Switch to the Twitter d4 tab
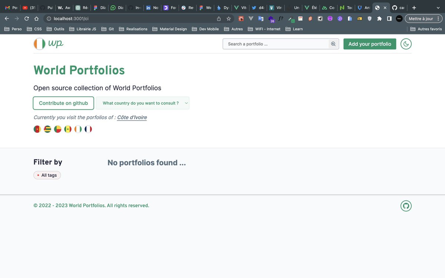This screenshot has width=445, height=278. (x=258, y=7)
